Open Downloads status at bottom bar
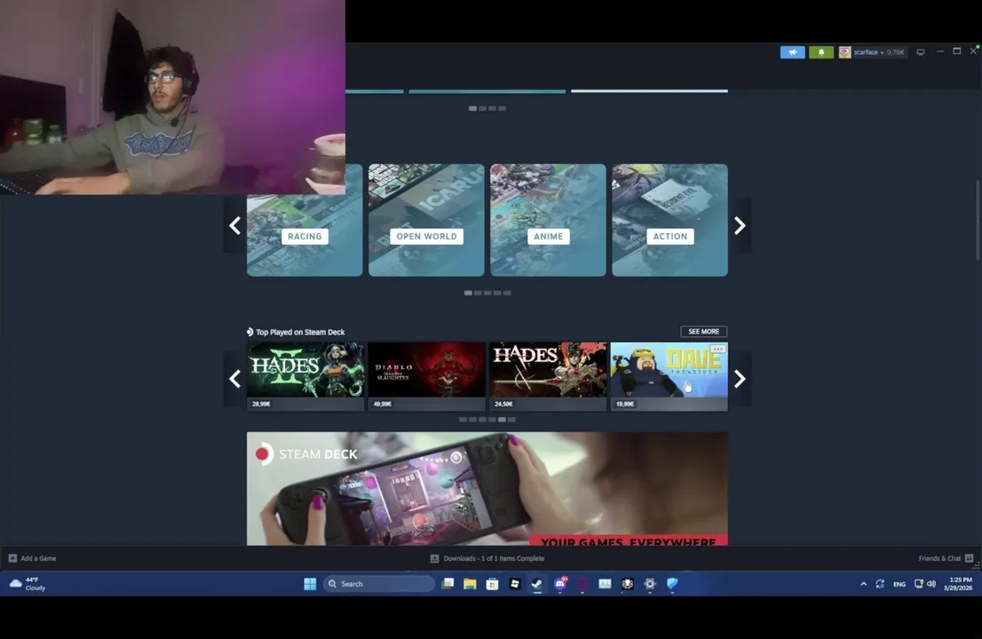The height and width of the screenshot is (639, 982). pos(487,558)
